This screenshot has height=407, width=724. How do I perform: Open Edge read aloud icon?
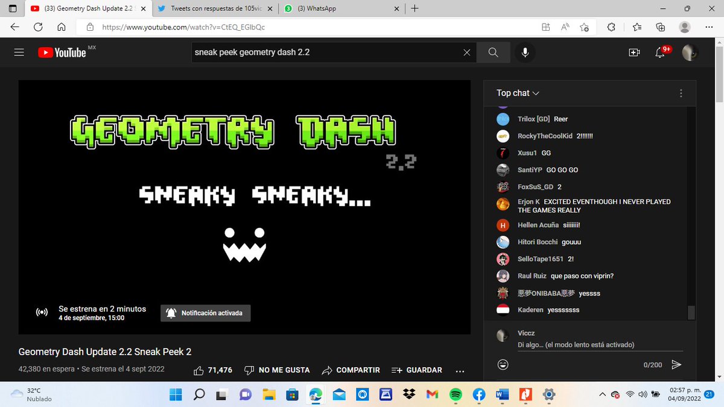click(x=565, y=27)
